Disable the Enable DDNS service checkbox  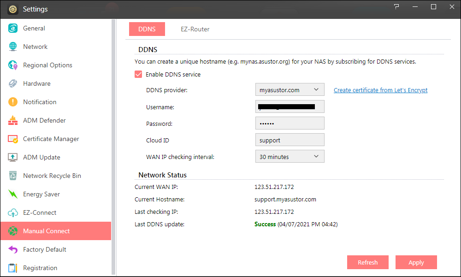click(x=138, y=74)
